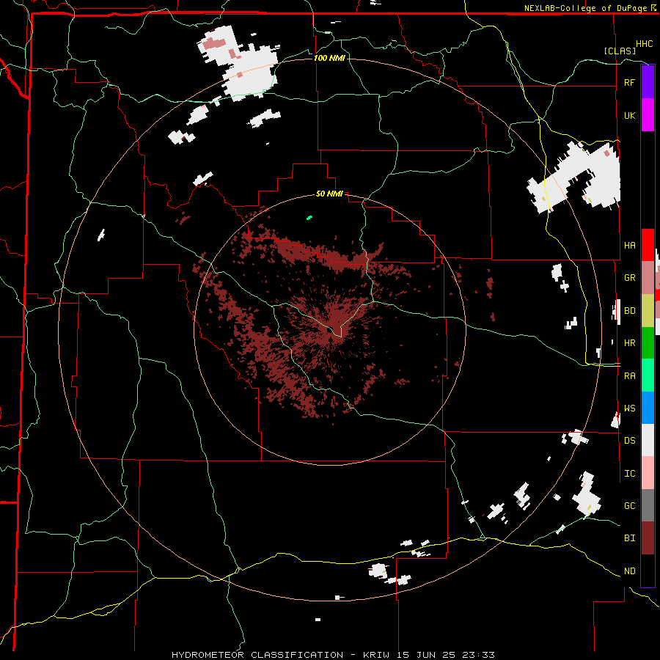660x660 pixels.
Task: Click the HR legend label
Action: pos(629,343)
